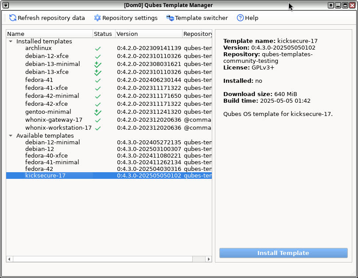Sort by the Status column header
358x278 pixels.
pos(104,34)
